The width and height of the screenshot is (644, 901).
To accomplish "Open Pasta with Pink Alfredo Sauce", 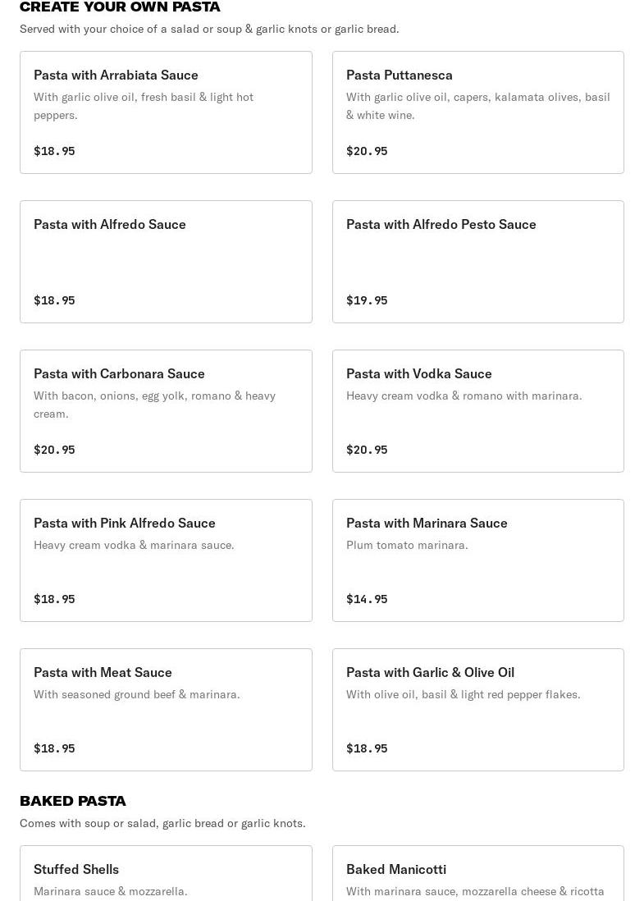I will [x=166, y=560].
